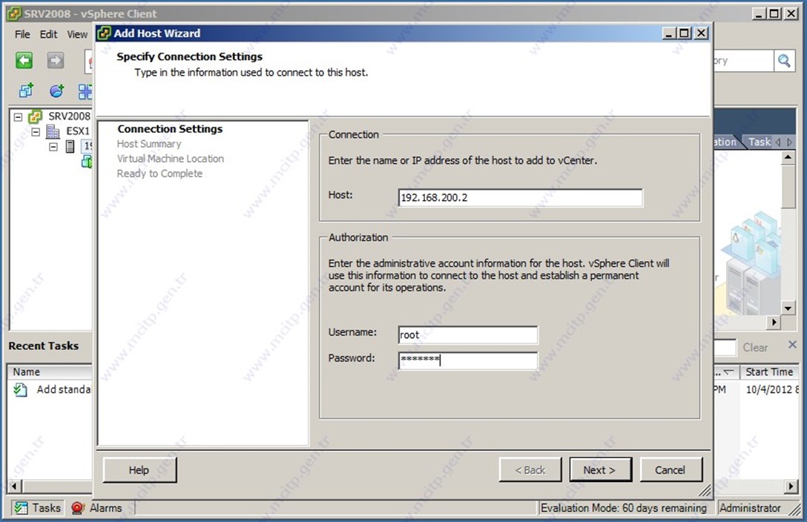Click the vertical scrollbar down arrow in the right pane
The width and height of the screenshot is (807, 522).
(788, 308)
